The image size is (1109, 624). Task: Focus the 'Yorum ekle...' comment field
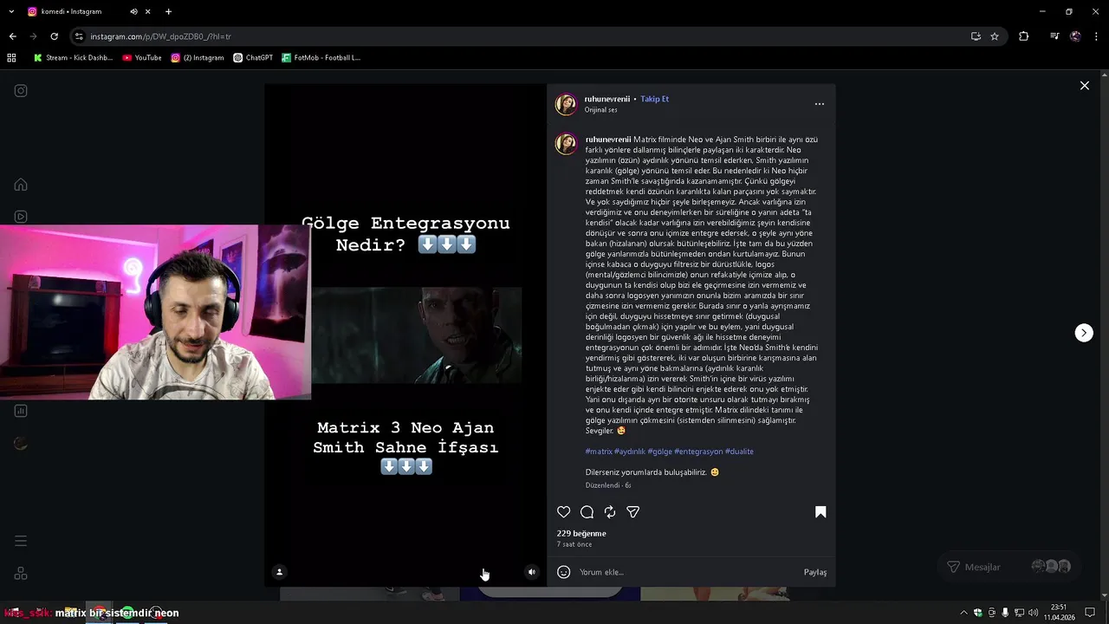tap(687, 572)
